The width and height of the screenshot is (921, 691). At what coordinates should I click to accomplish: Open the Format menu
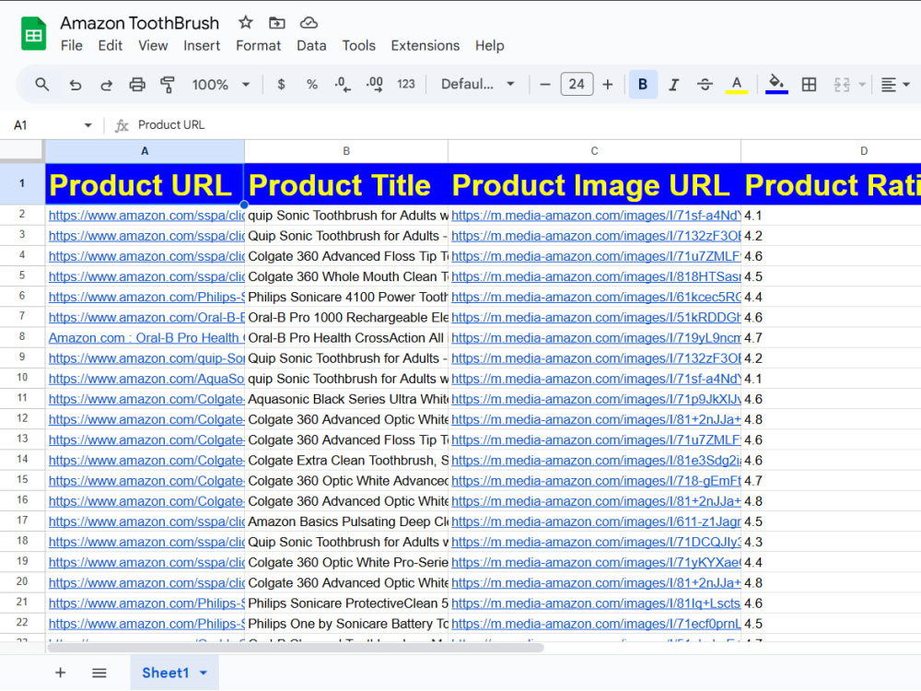pos(259,46)
